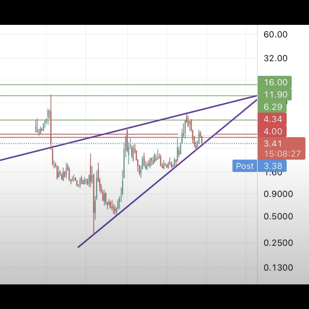Click the current price 3.41 countdown label
Viewport: 309px width, 309px height.
click(281, 149)
